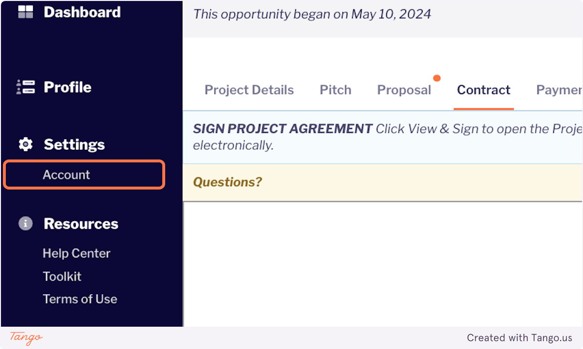Open the Dashboard sidebar label
The width and height of the screenshot is (583, 349).
tap(82, 12)
